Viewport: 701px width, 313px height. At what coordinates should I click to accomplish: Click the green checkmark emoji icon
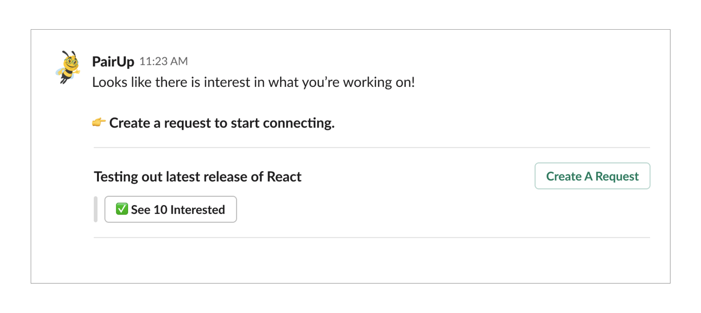coord(122,209)
